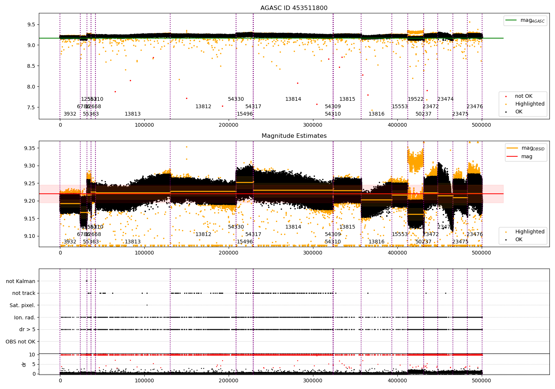This screenshot has height=389, width=555.
Task: Select the mag OBSID legend entry
Action: (x=526, y=148)
